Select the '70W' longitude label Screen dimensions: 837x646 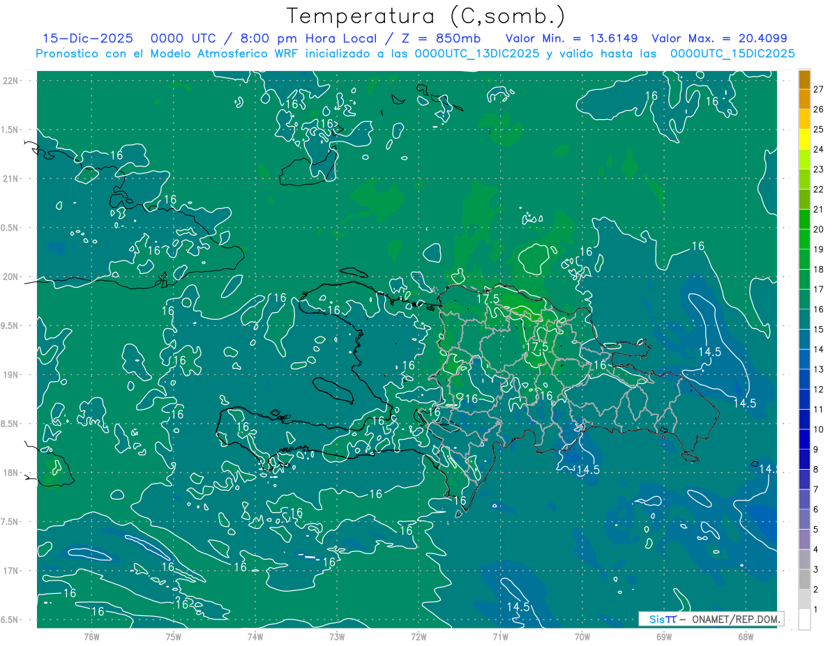pyautogui.click(x=582, y=637)
